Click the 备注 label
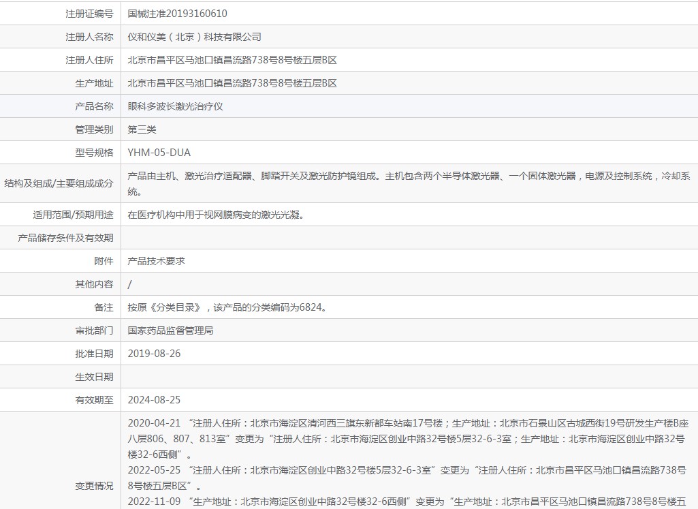 point(104,308)
